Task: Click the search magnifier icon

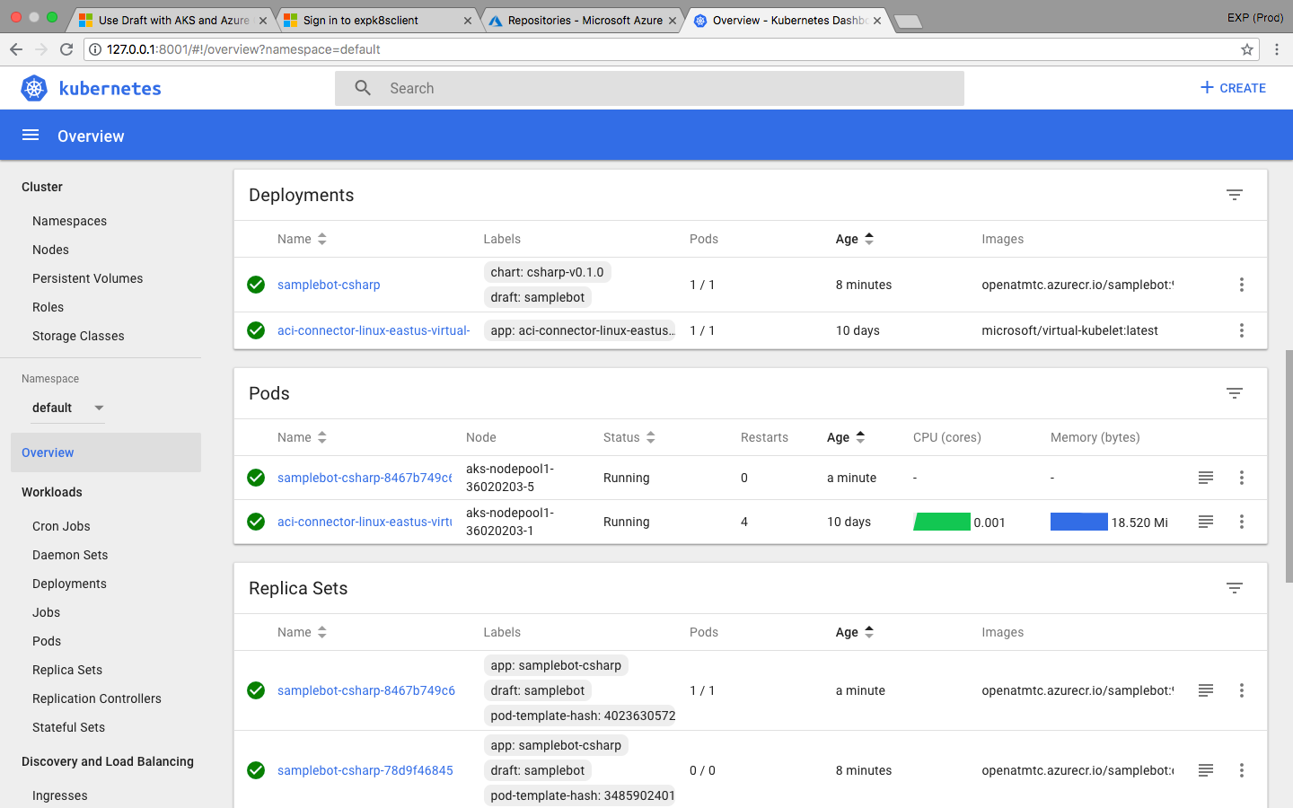Action: pos(363,88)
